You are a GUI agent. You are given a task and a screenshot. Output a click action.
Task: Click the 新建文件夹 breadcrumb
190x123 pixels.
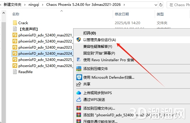coord(13,5)
